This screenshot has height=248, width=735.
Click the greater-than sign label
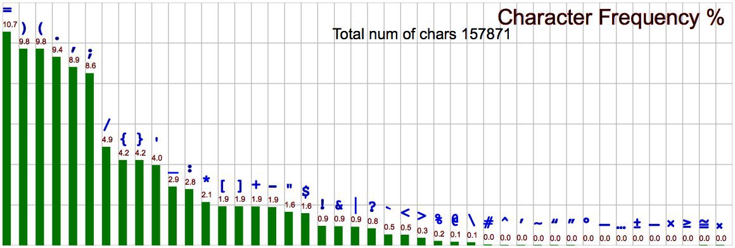422,216
